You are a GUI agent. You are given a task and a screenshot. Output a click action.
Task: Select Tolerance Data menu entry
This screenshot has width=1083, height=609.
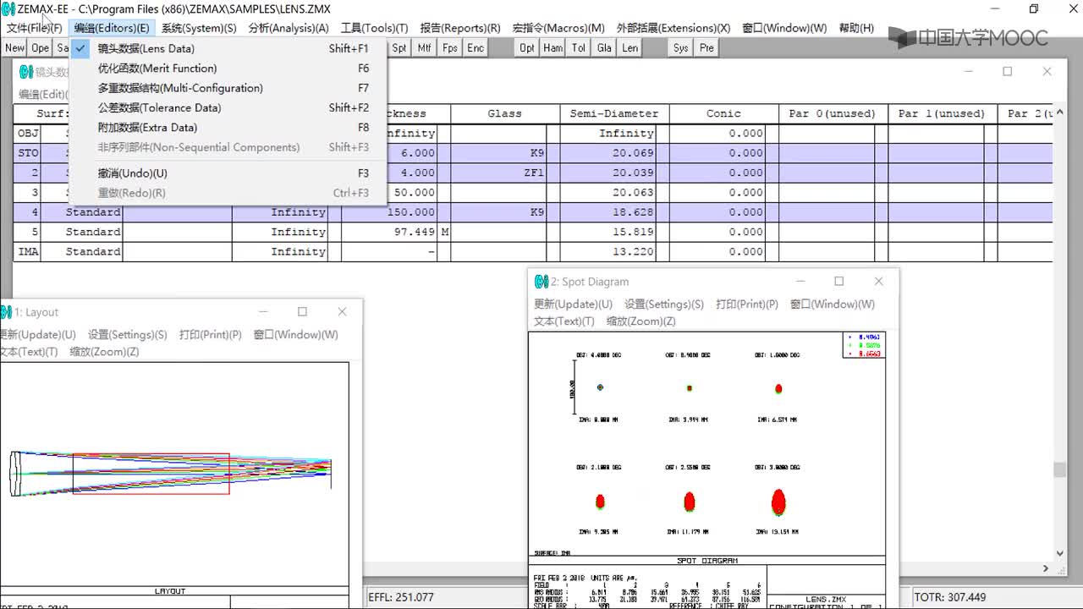(x=228, y=107)
